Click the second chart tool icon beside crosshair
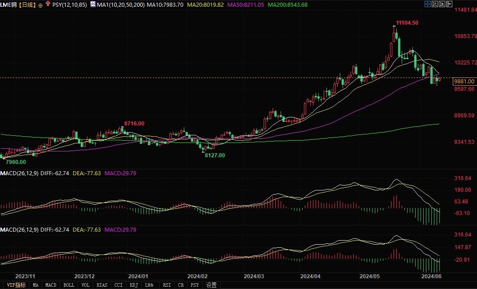The image size is (477, 289). [435, 4]
